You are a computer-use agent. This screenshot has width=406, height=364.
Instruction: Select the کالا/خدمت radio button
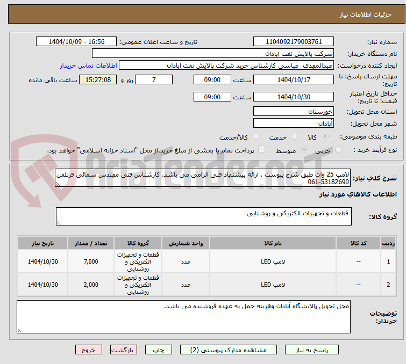tap(256, 136)
